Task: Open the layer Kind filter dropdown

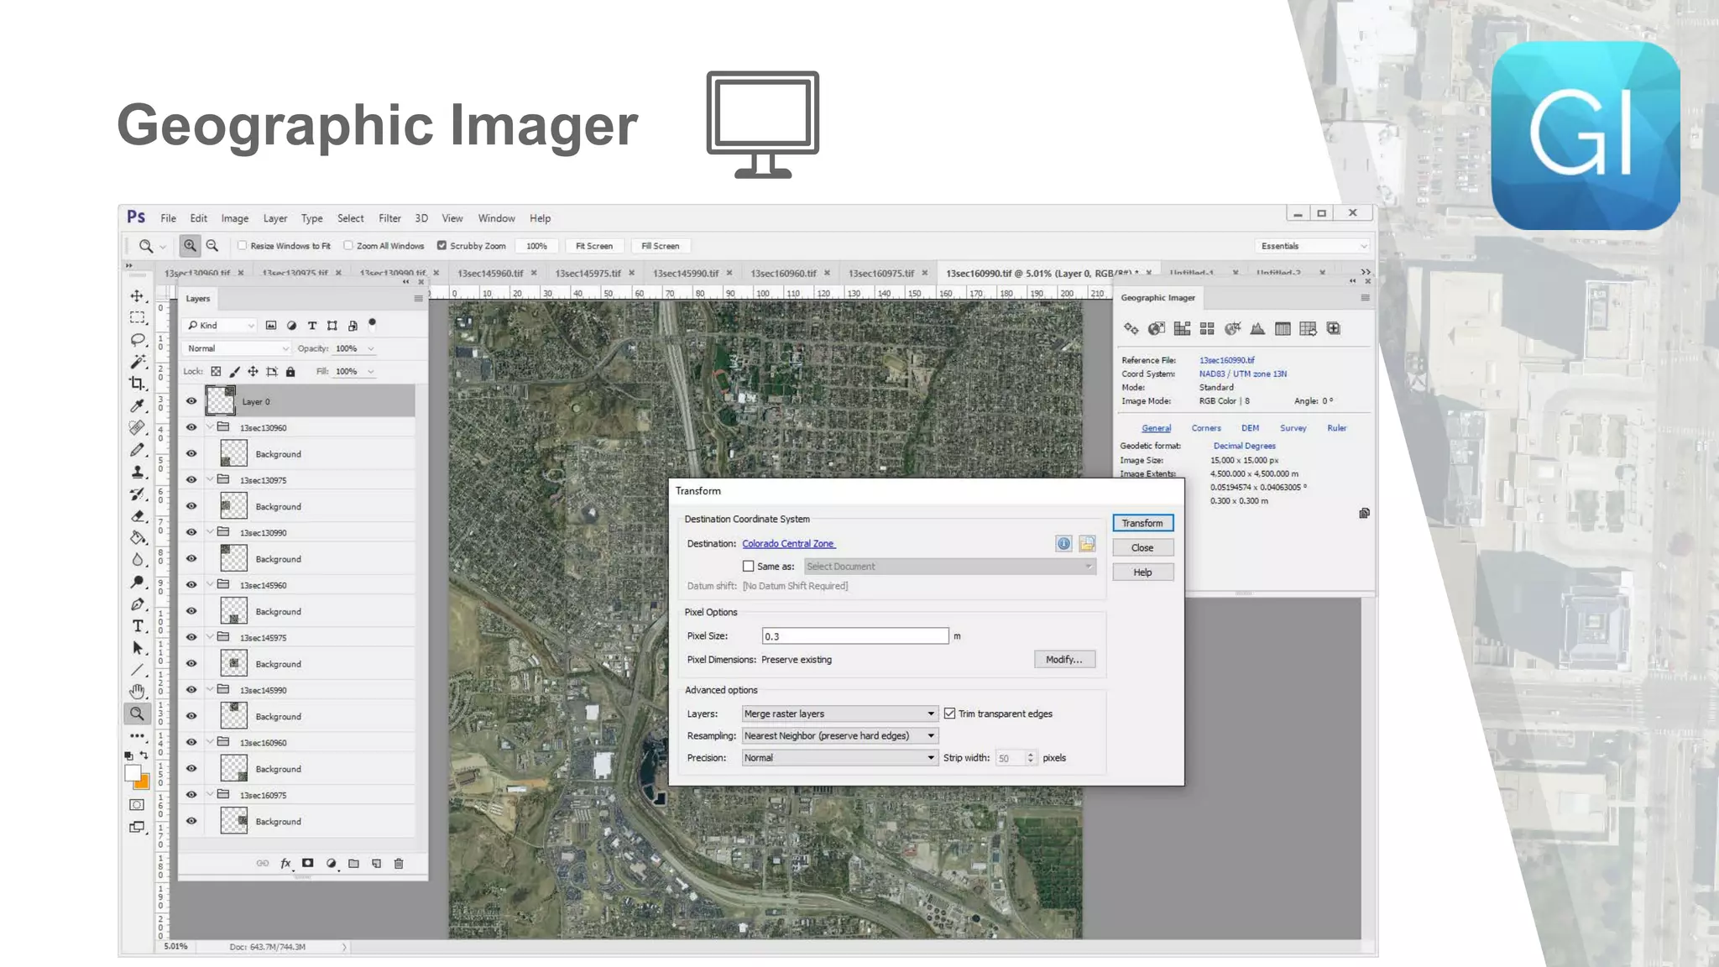Action: [x=221, y=326]
